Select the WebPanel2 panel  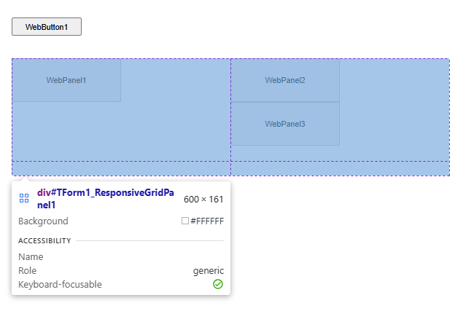(285, 80)
